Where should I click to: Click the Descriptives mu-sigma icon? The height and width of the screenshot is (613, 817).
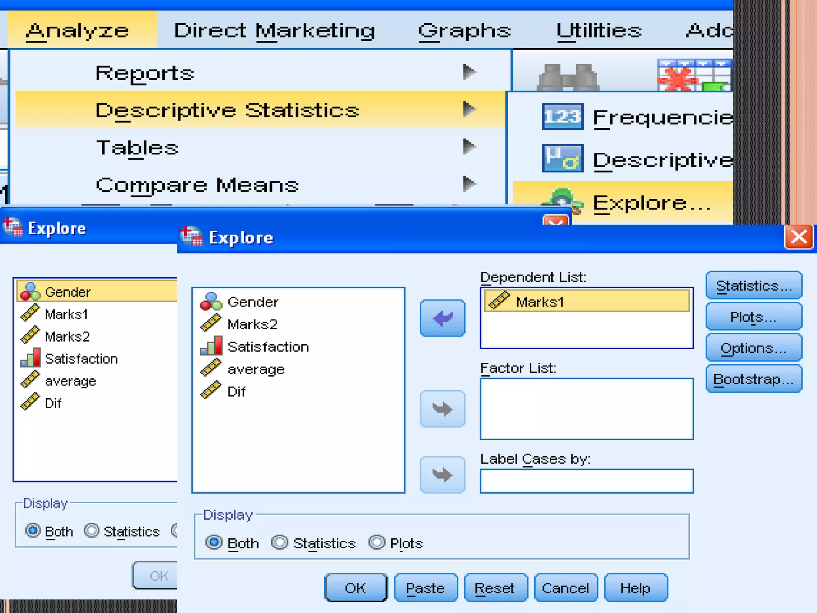click(562, 158)
